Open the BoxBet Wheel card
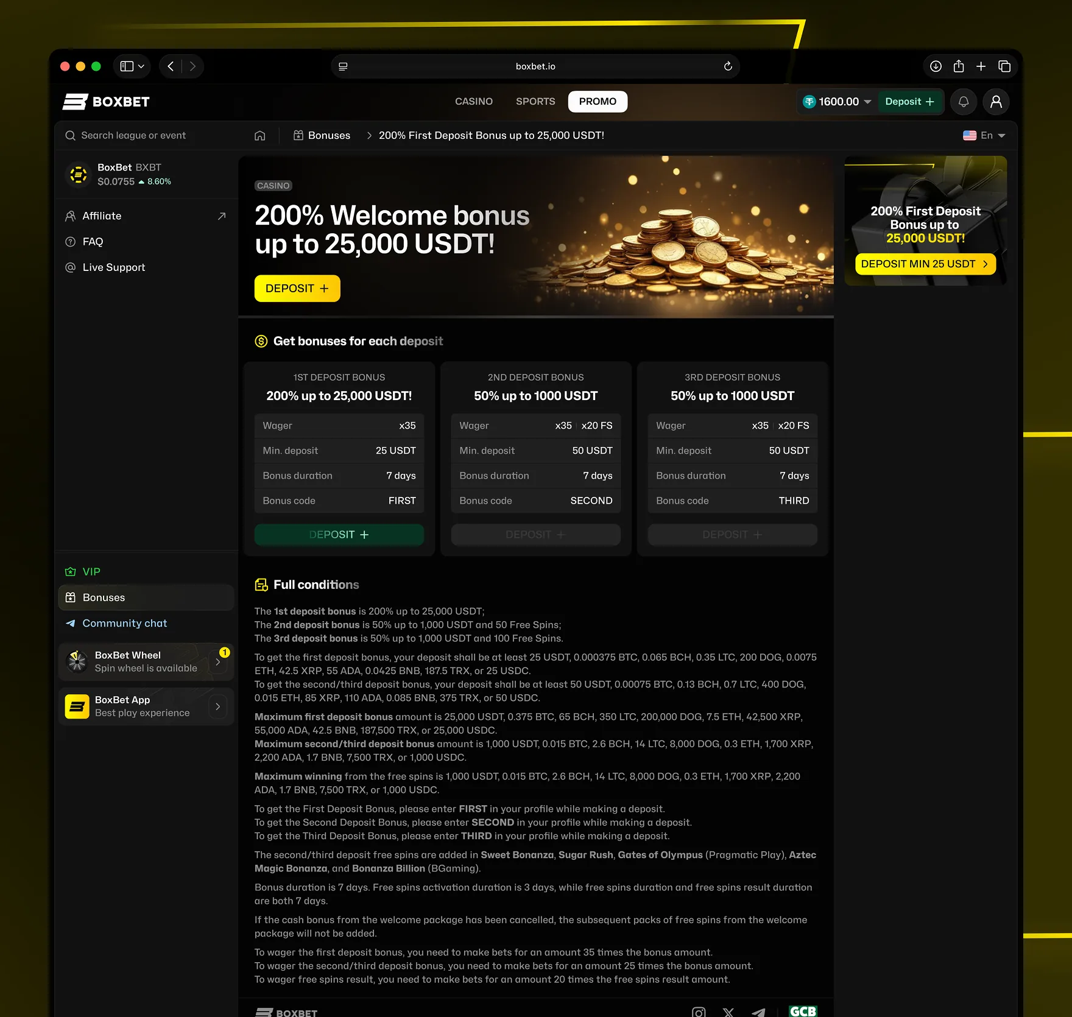This screenshot has height=1017, width=1072. 146,661
